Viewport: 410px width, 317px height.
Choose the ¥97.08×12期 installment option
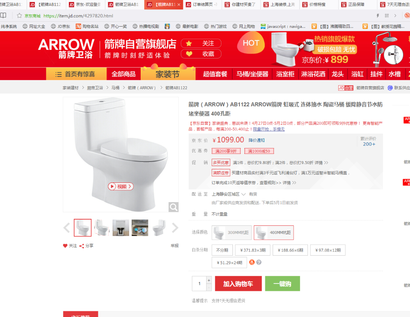(x=328, y=250)
